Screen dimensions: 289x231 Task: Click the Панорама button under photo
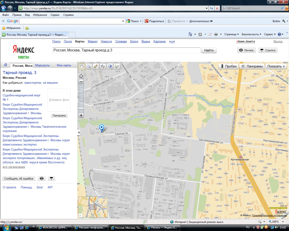coord(59,116)
